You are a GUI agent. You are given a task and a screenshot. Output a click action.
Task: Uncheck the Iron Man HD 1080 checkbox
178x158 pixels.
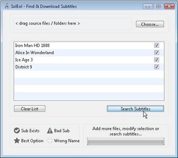[157, 46]
